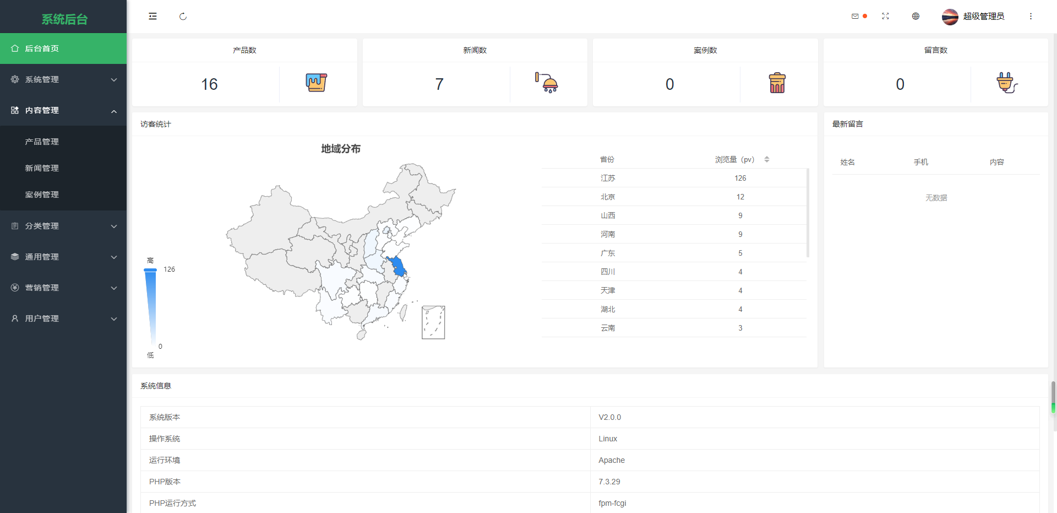
Task: Go to 后台首页 in sidebar
Action: [42, 48]
